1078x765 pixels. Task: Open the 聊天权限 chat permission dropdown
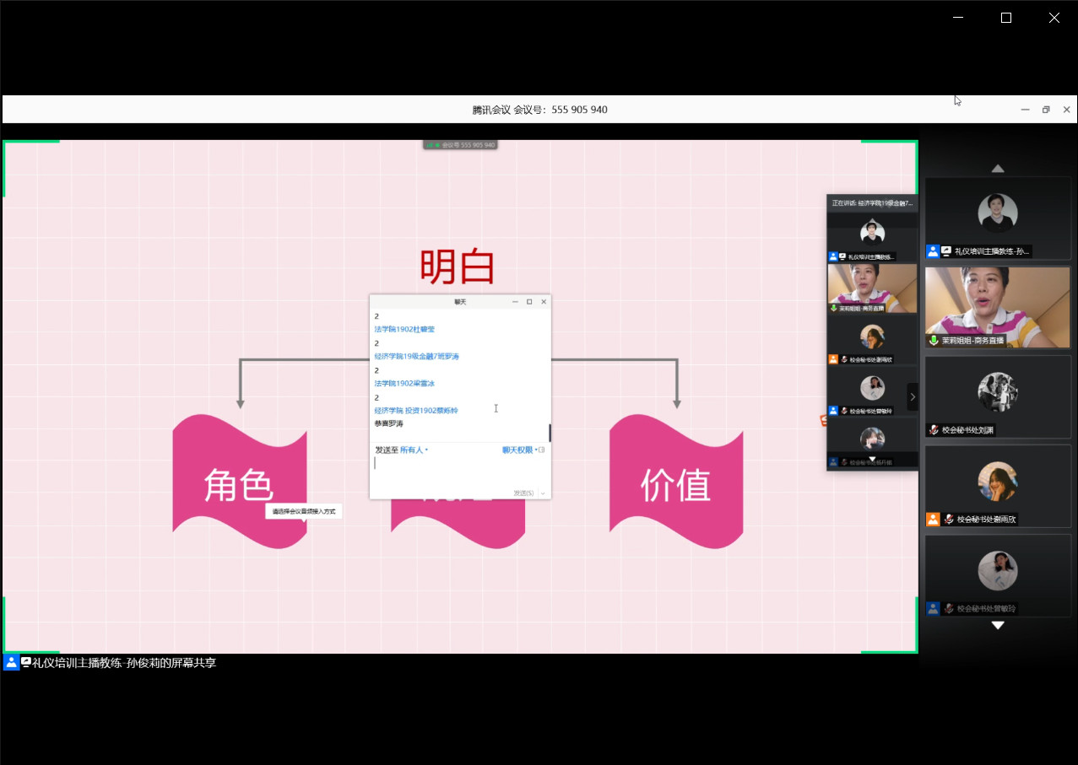[x=518, y=450]
